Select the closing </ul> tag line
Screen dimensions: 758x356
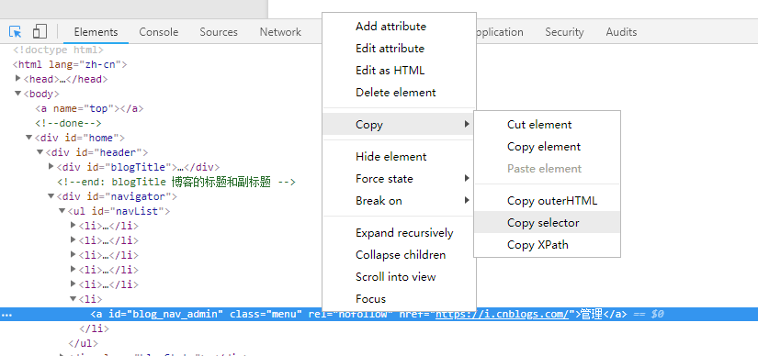(83, 343)
